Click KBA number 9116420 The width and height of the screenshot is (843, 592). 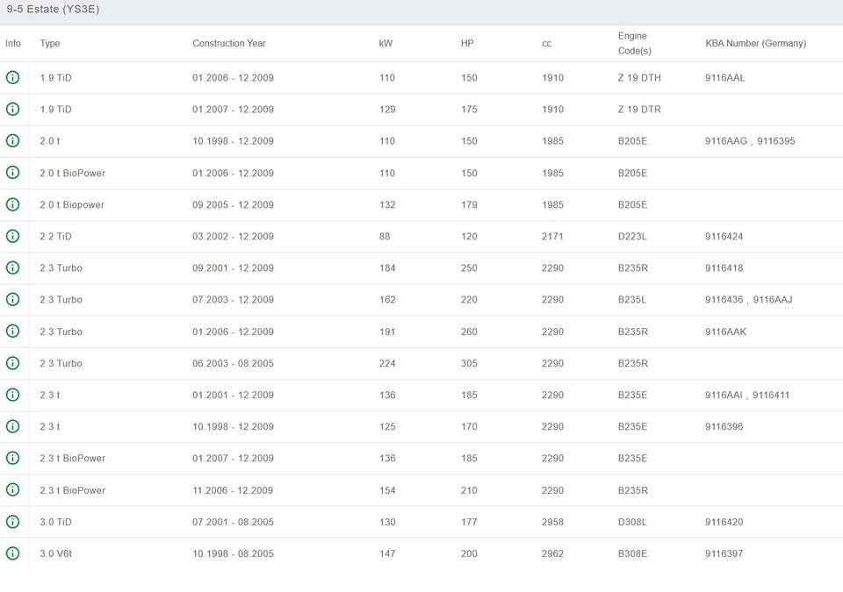coord(724,522)
